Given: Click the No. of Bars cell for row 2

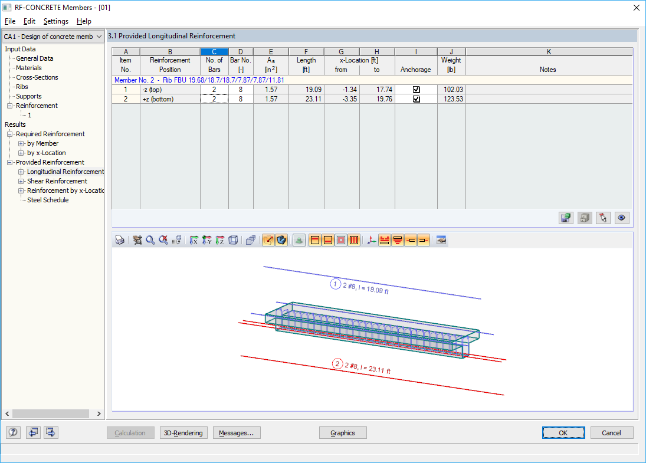Looking at the screenshot, I should 214,99.
